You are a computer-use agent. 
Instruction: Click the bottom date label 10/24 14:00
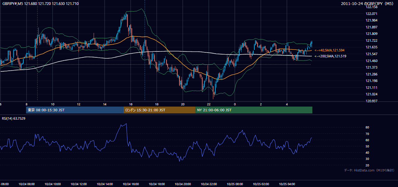coord(105,184)
